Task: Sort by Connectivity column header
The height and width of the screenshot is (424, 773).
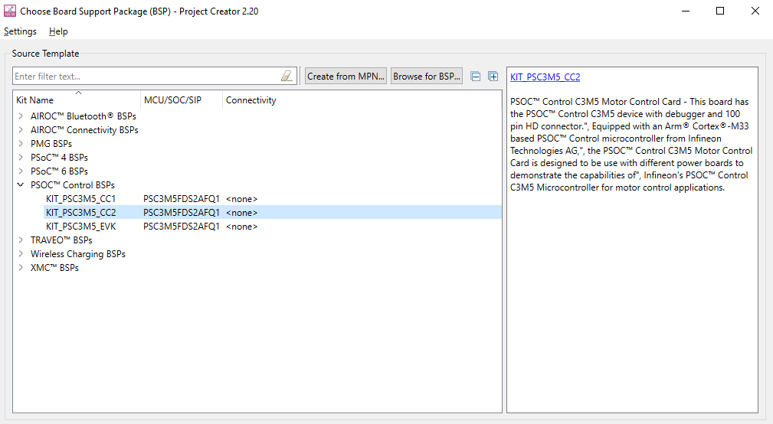Action: pos(362,100)
